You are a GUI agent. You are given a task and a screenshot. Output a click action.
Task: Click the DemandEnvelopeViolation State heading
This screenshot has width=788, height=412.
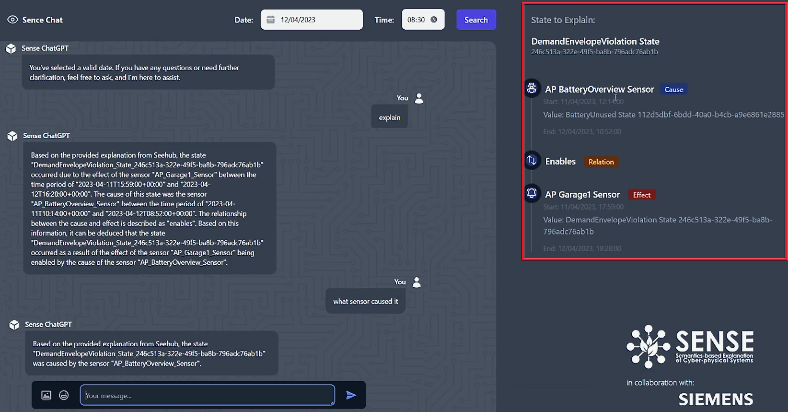(x=595, y=42)
